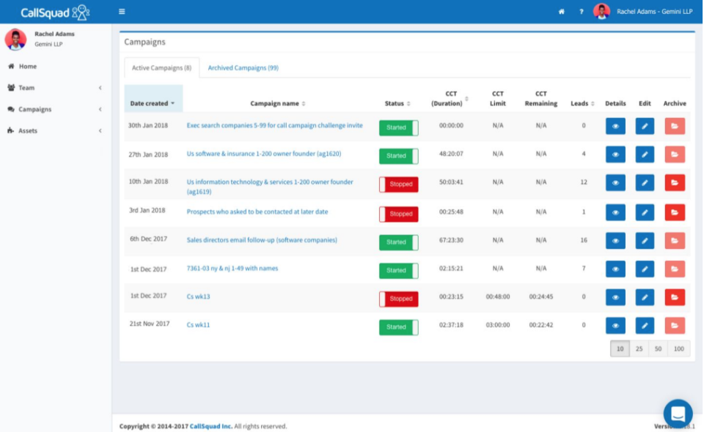This screenshot has width=704, height=432.
Task: Open the sidebar hamburger menu
Action: coord(122,12)
